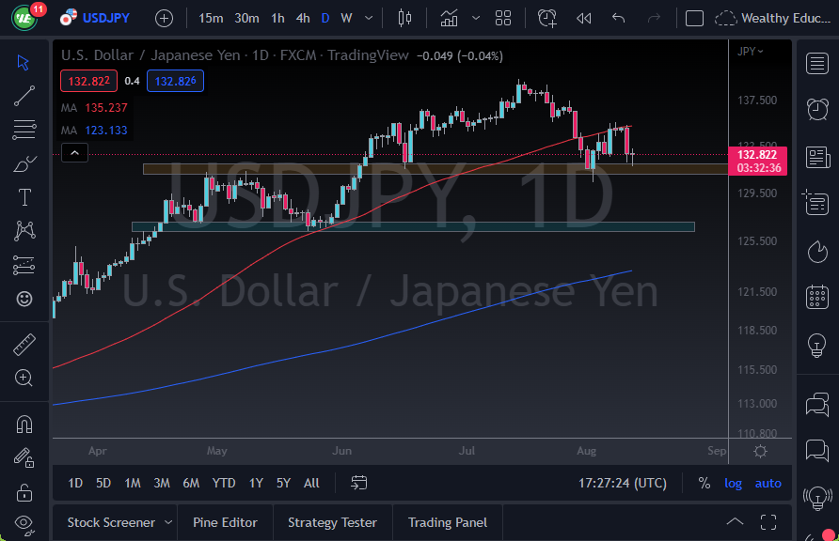Switch to the weekly W timeframe
839x541 pixels.
pos(346,18)
